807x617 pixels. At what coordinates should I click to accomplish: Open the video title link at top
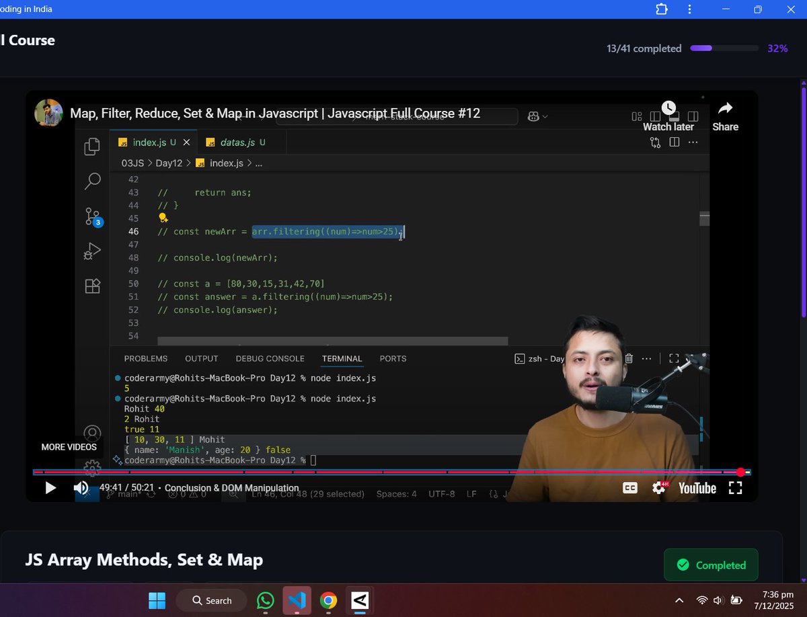pos(275,114)
